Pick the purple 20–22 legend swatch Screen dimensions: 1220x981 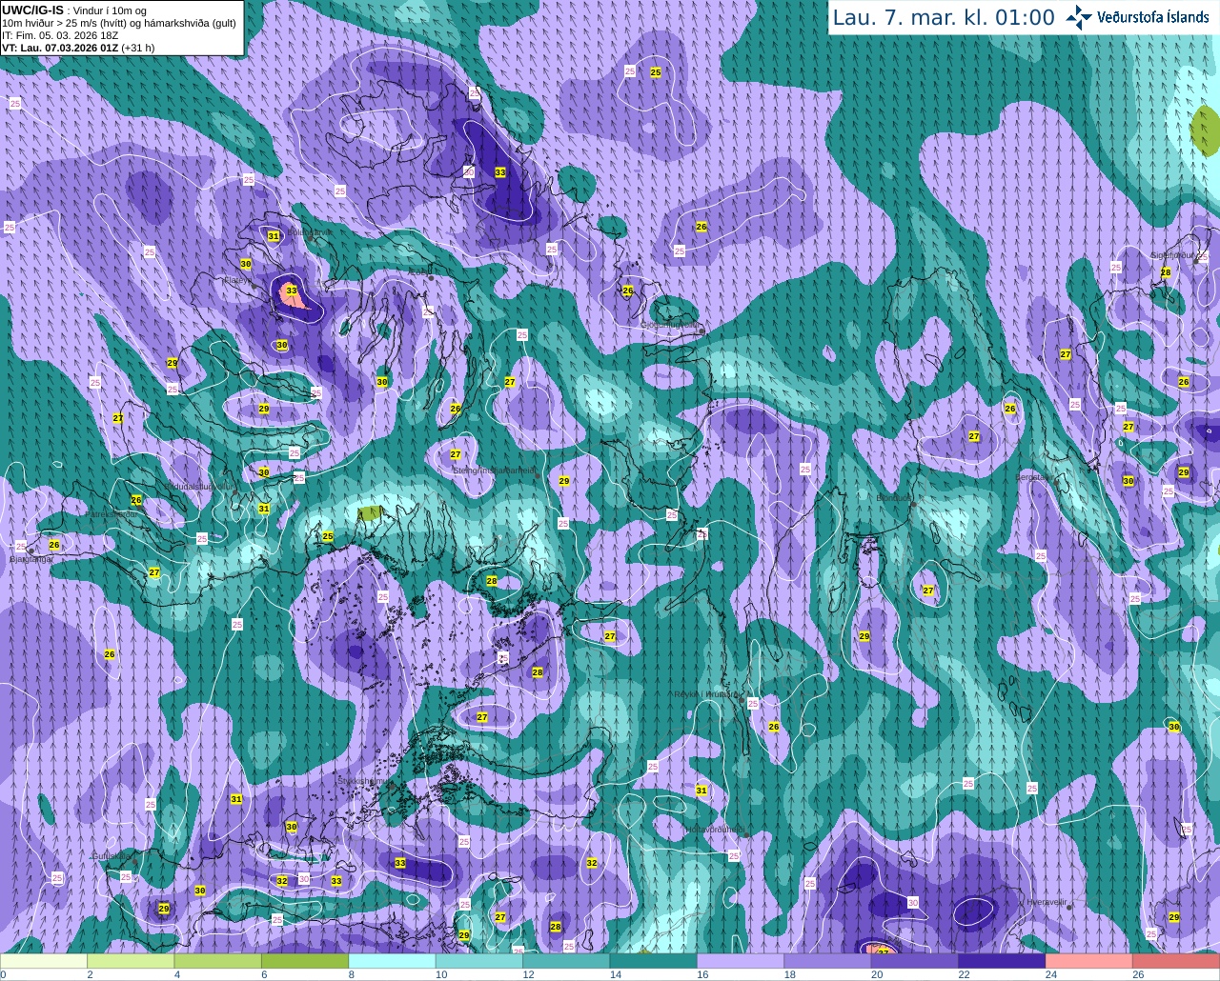click(x=915, y=961)
